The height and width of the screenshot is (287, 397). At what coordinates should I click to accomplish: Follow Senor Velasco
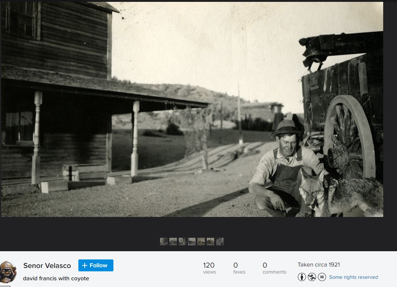[96, 265]
